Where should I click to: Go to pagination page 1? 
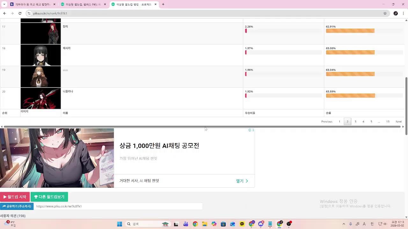(x=339, y=121)
